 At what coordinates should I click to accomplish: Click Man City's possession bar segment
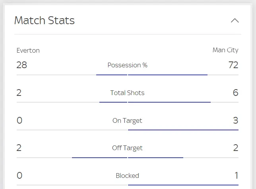click(x=168, y=74)
